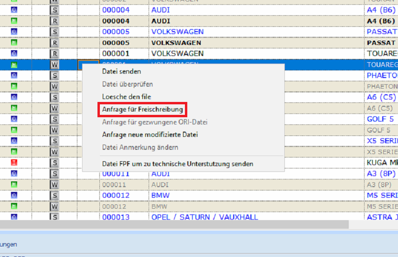Click W icon on gray PHAETON row
Viewport: 398px width, 257px height.
54,87
